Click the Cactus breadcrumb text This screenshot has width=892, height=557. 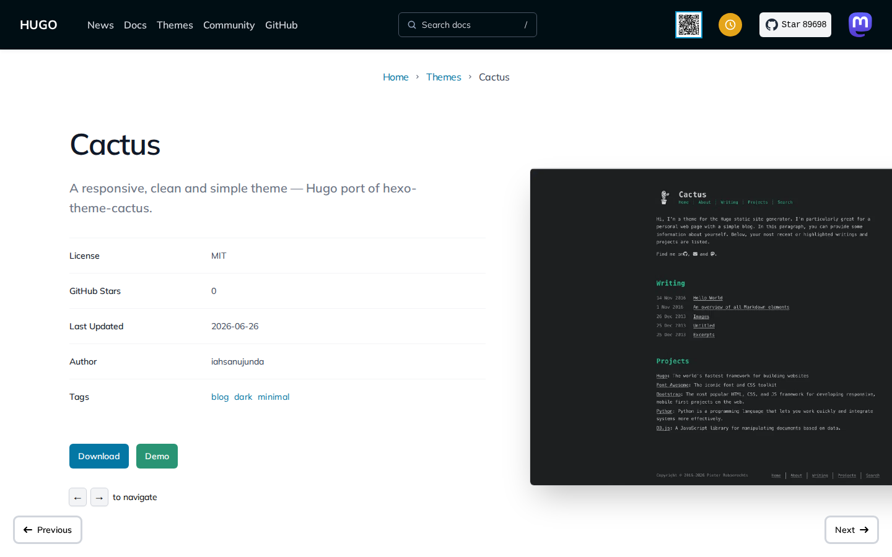coord(494,77)
